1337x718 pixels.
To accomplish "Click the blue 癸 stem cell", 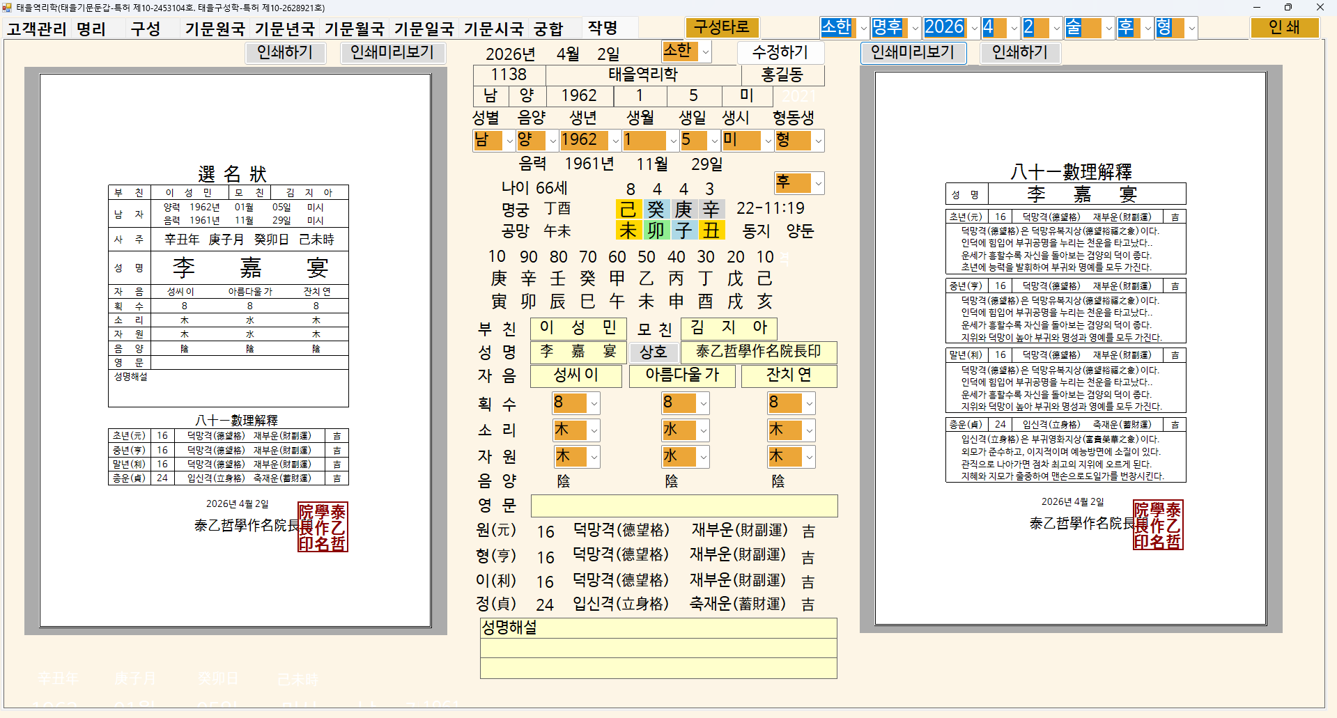I will click(656, 210).
